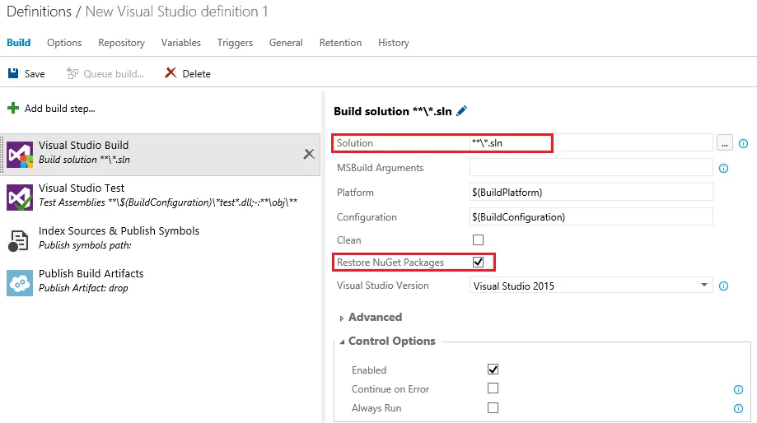Screen dimensions: 757x423
Task: Select the Publish Build Artifacts icon
Action: 20,281
